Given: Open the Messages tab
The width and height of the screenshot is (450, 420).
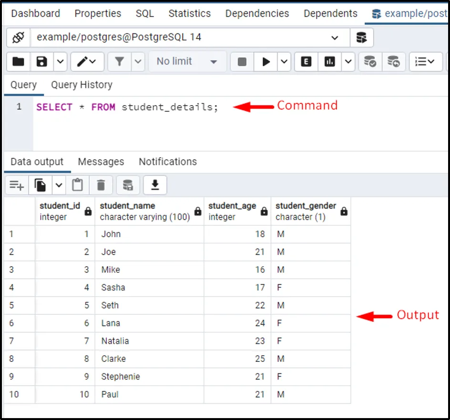Looking at the screenshot, I should tap(101, 162).
